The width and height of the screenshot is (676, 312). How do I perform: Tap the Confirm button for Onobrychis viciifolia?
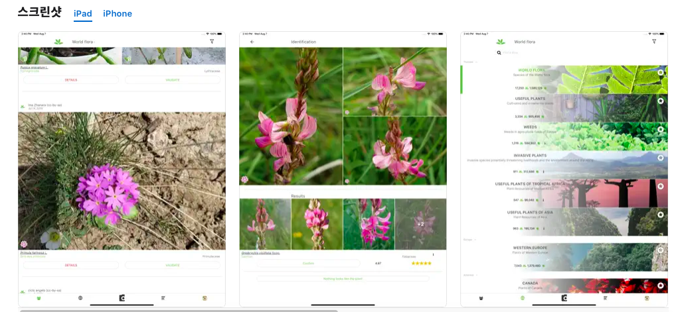coord(308,264)
